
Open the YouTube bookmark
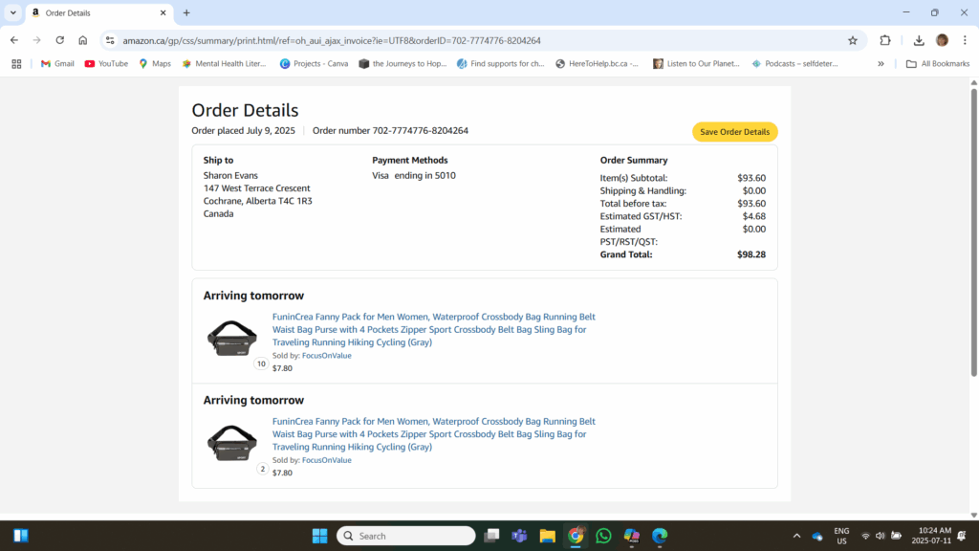(x=106, y=64)
